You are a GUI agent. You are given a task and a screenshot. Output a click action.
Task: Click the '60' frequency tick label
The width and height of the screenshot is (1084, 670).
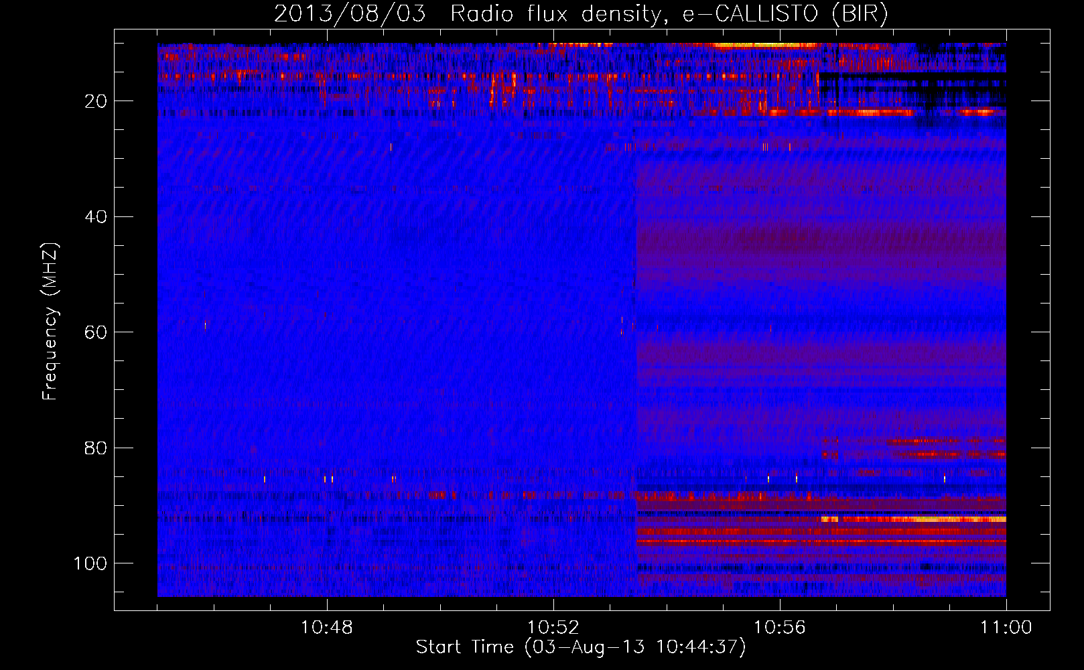pos(96,332)
